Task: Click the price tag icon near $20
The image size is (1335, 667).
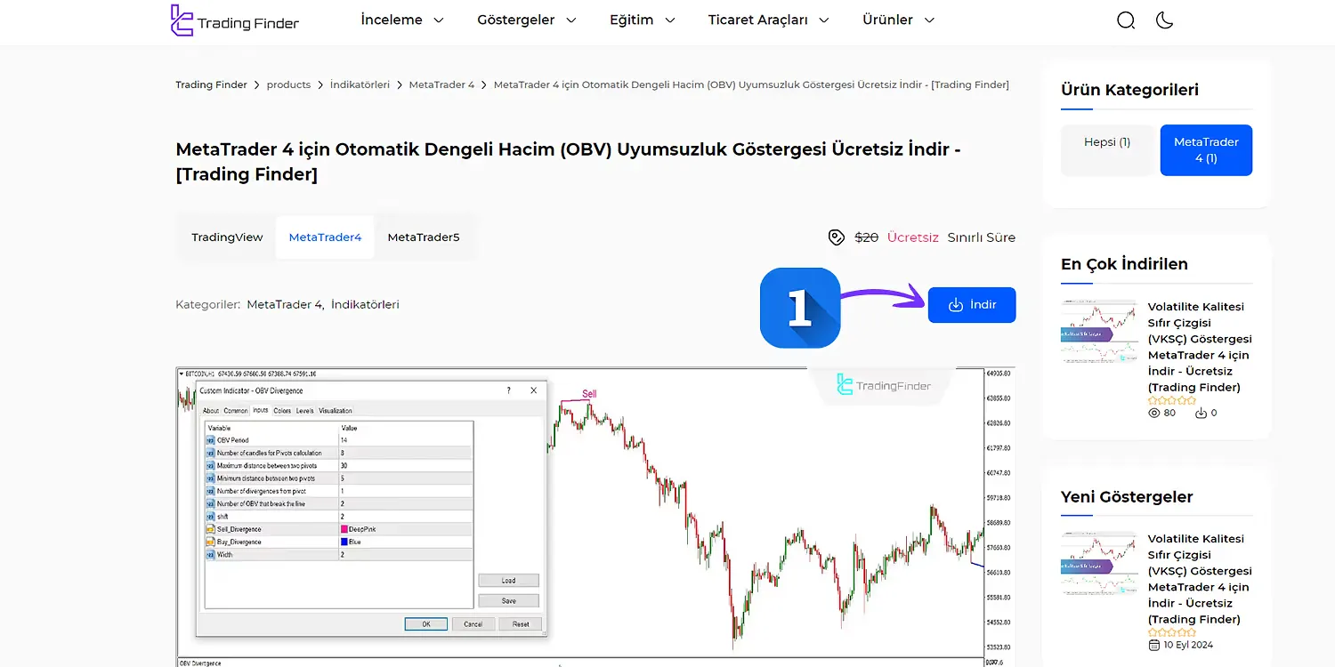Action: pyautogui.click(x=836, y=237)
